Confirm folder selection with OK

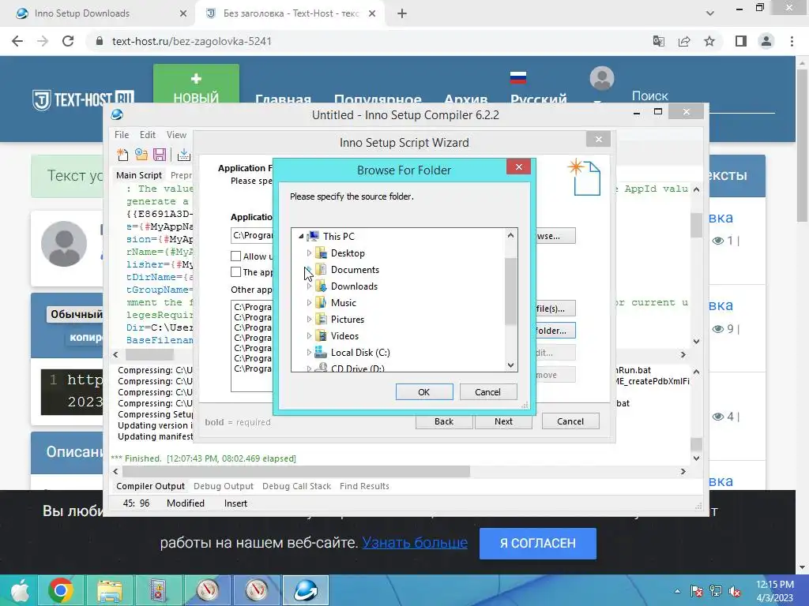[424, 391]
